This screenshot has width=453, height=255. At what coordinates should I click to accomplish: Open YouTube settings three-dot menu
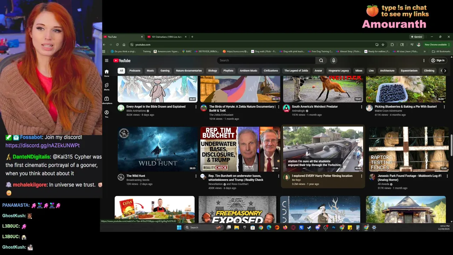[424, 61]
